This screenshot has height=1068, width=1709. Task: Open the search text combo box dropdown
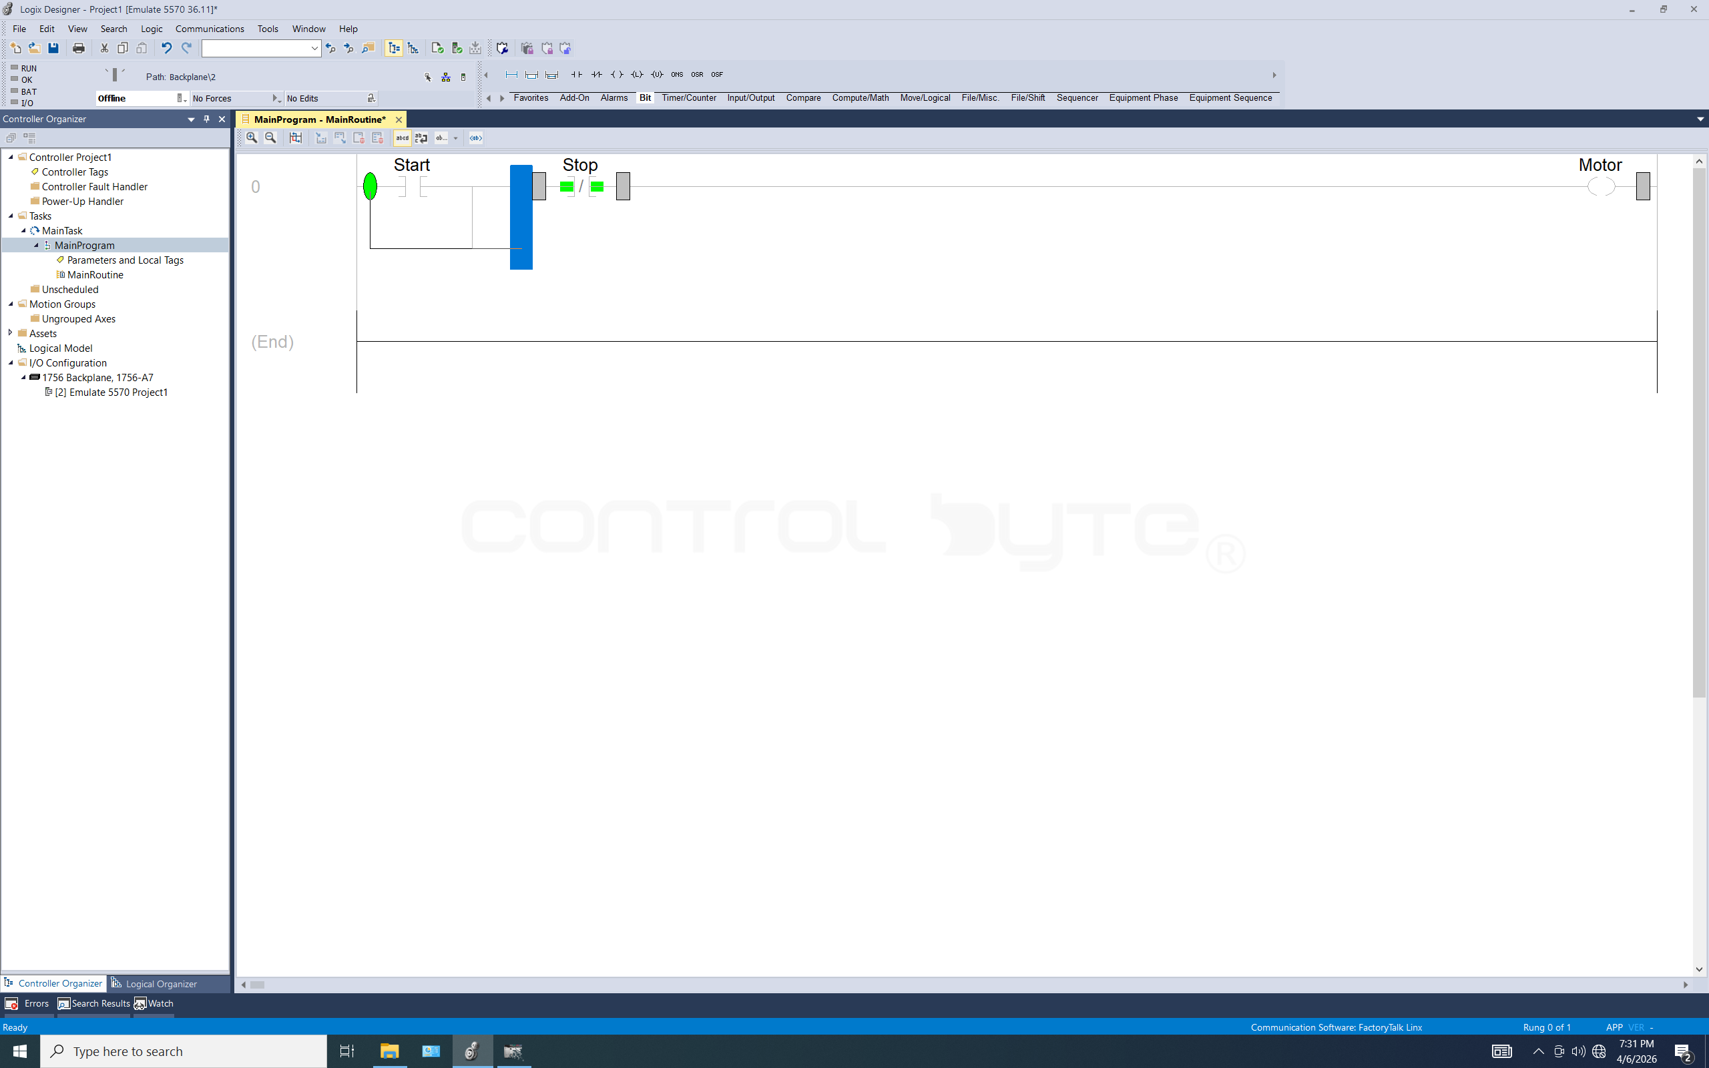click(314, 48)
